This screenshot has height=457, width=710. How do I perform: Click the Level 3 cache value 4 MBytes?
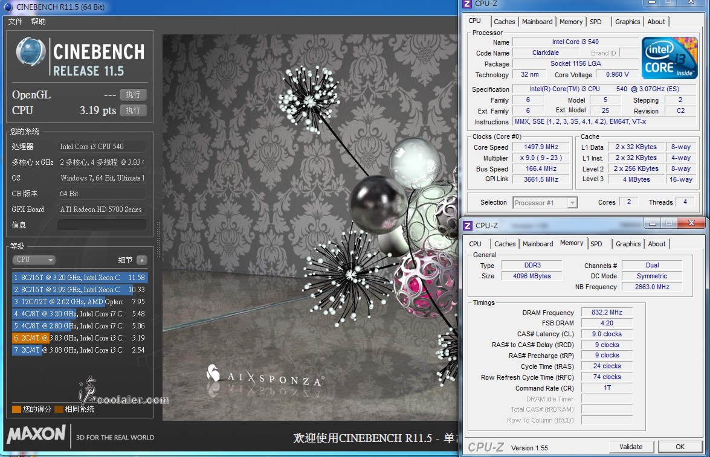tap(636, 180)
